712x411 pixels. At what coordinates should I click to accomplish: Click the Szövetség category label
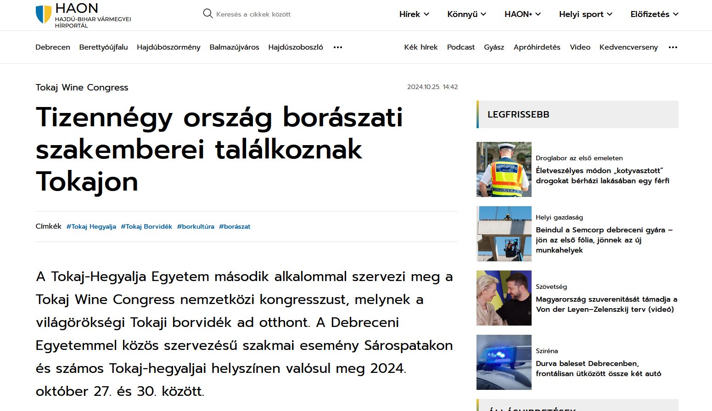click(x=551, y=287)
